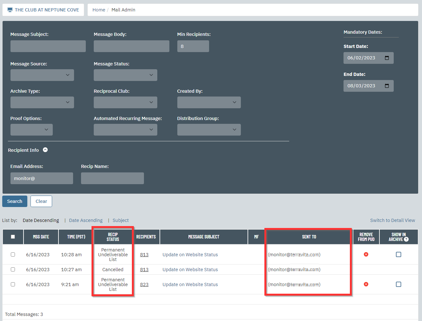Click the MF column header
Image resolution: width=422 pixels, height=321 pixels.
(x=256, y=237)
